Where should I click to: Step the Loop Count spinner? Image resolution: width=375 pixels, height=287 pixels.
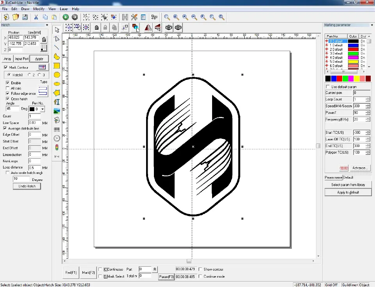tap(368, 99)
